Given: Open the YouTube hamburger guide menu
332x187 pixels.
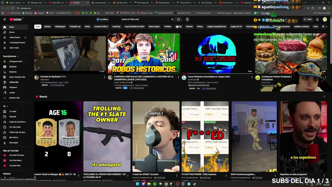Looking at the screenshot, I should pos(4,19).
